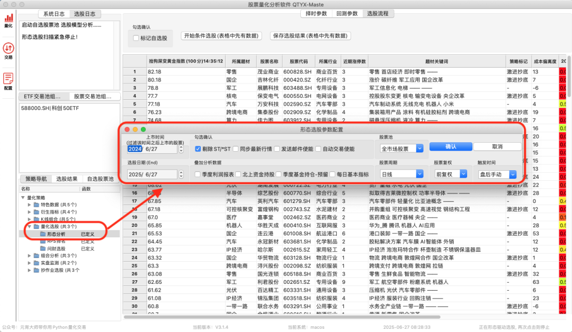Image resolution: width=572 pixels, height=332 pixels.
Task: Click the 策略标记 column header
Action: 519,61
